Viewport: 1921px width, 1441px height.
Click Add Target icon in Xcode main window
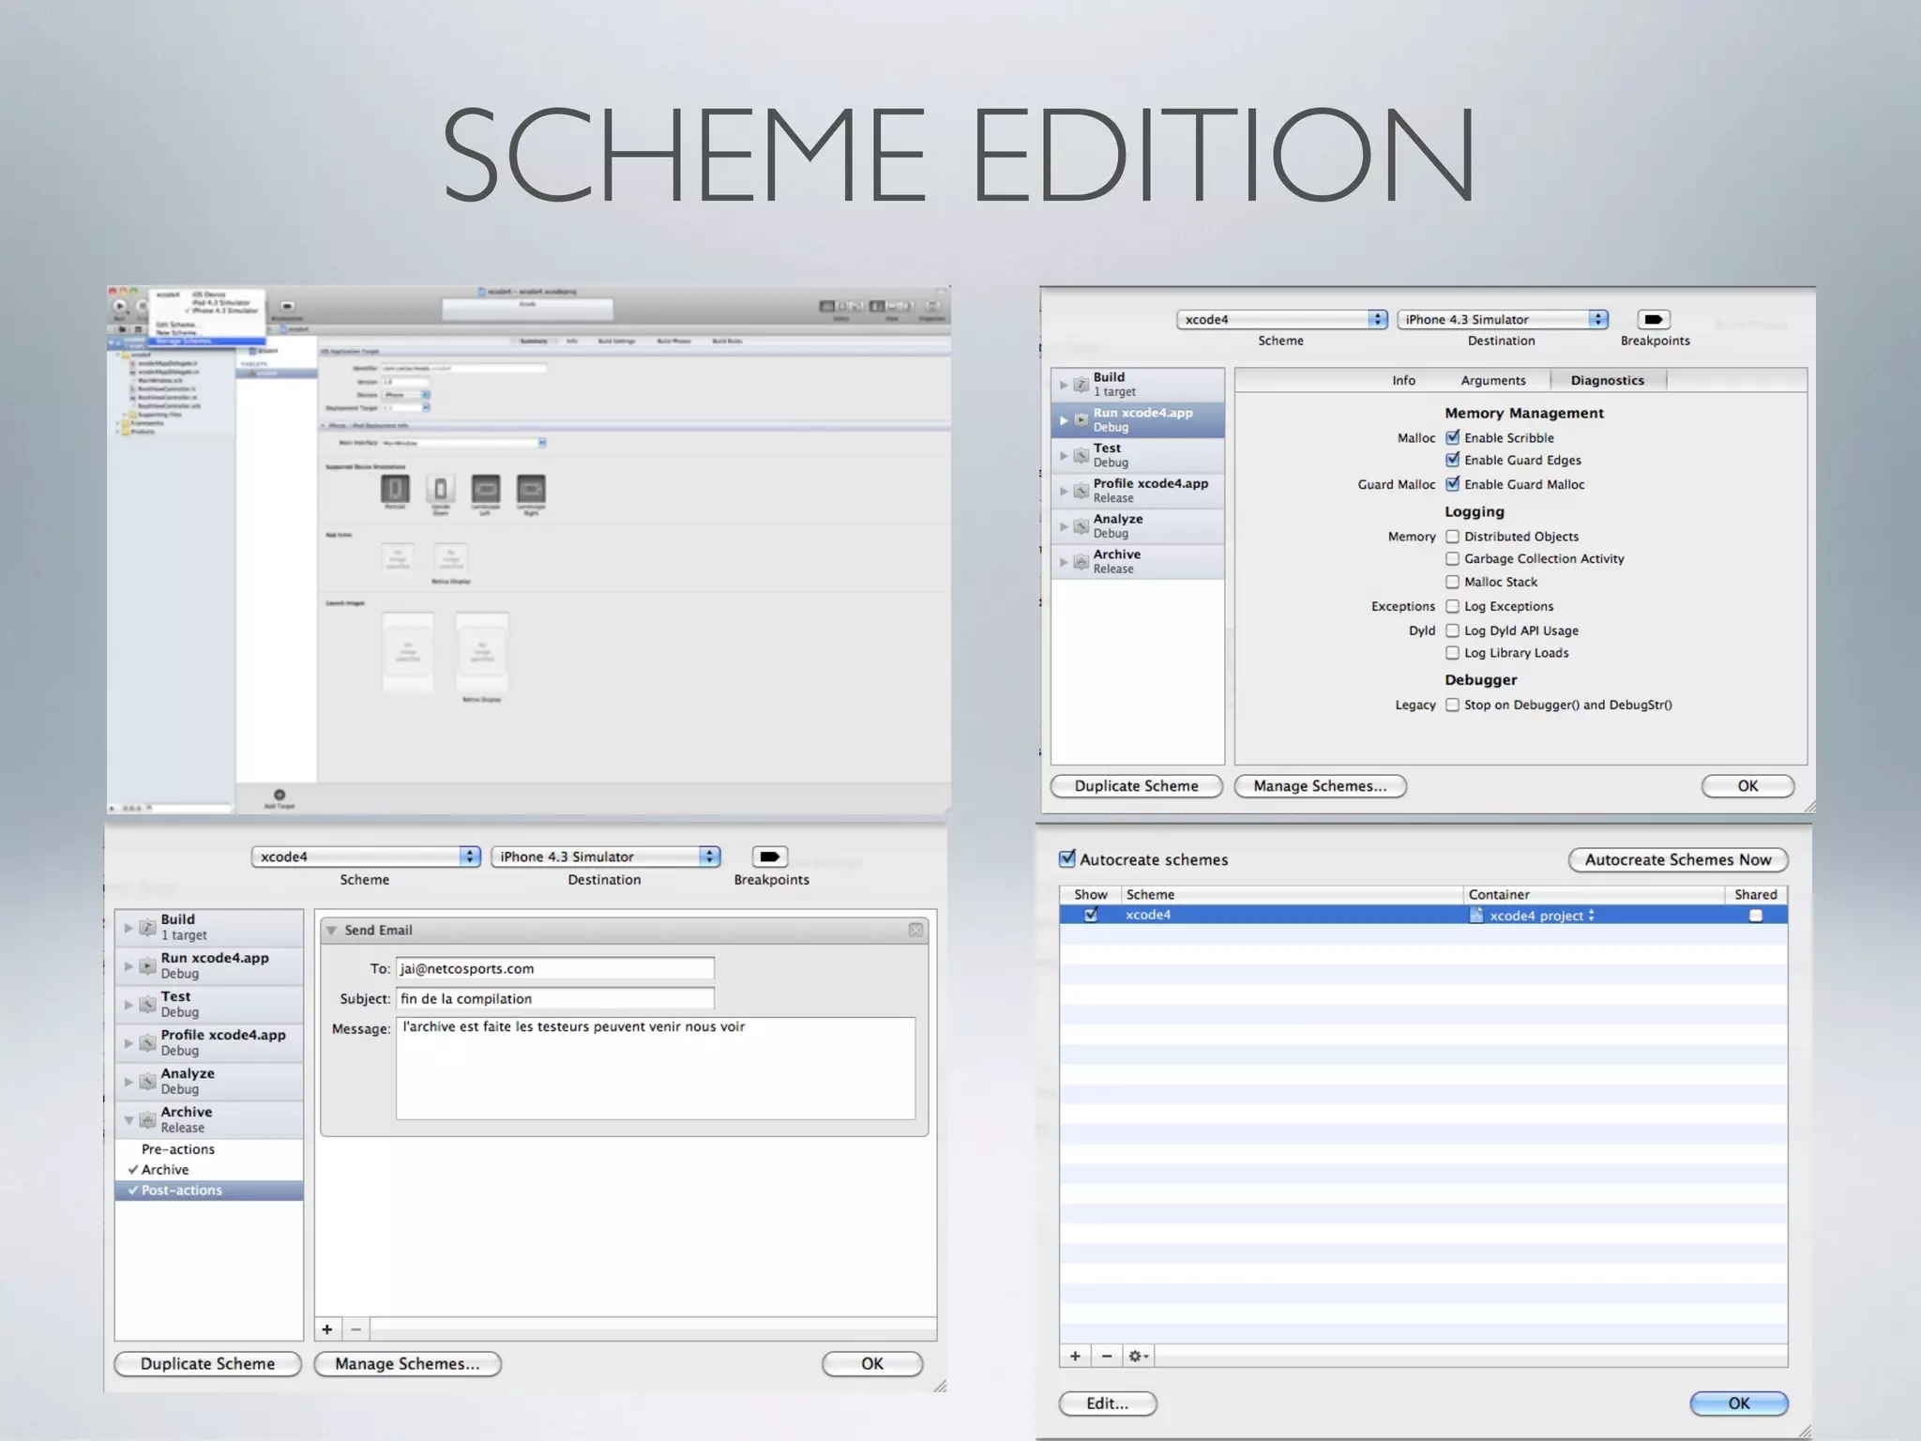tap(280, 795)
